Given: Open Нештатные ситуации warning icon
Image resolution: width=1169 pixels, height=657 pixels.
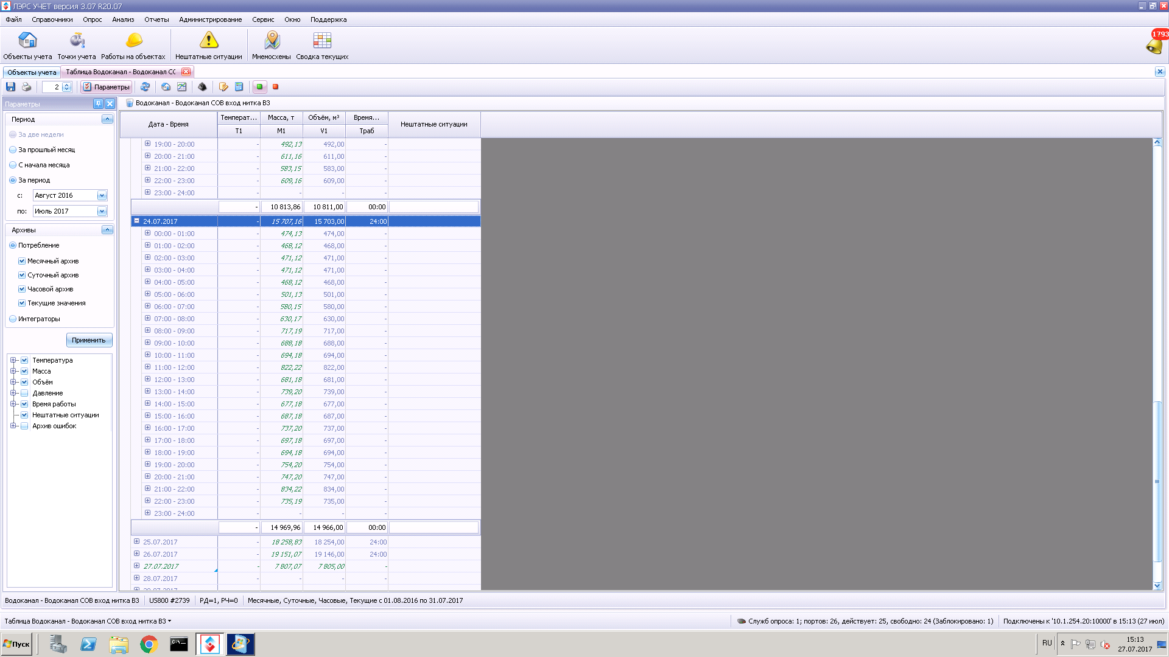Looking at the screenshot, I should pos(209,46).
